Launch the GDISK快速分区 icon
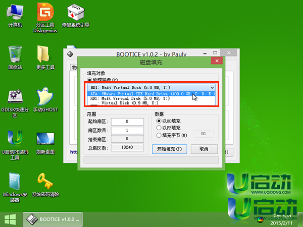The image size is (303, 227). (15, 103)
